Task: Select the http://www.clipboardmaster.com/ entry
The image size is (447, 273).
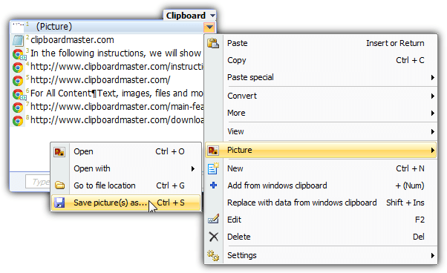Action: (107, 80)
